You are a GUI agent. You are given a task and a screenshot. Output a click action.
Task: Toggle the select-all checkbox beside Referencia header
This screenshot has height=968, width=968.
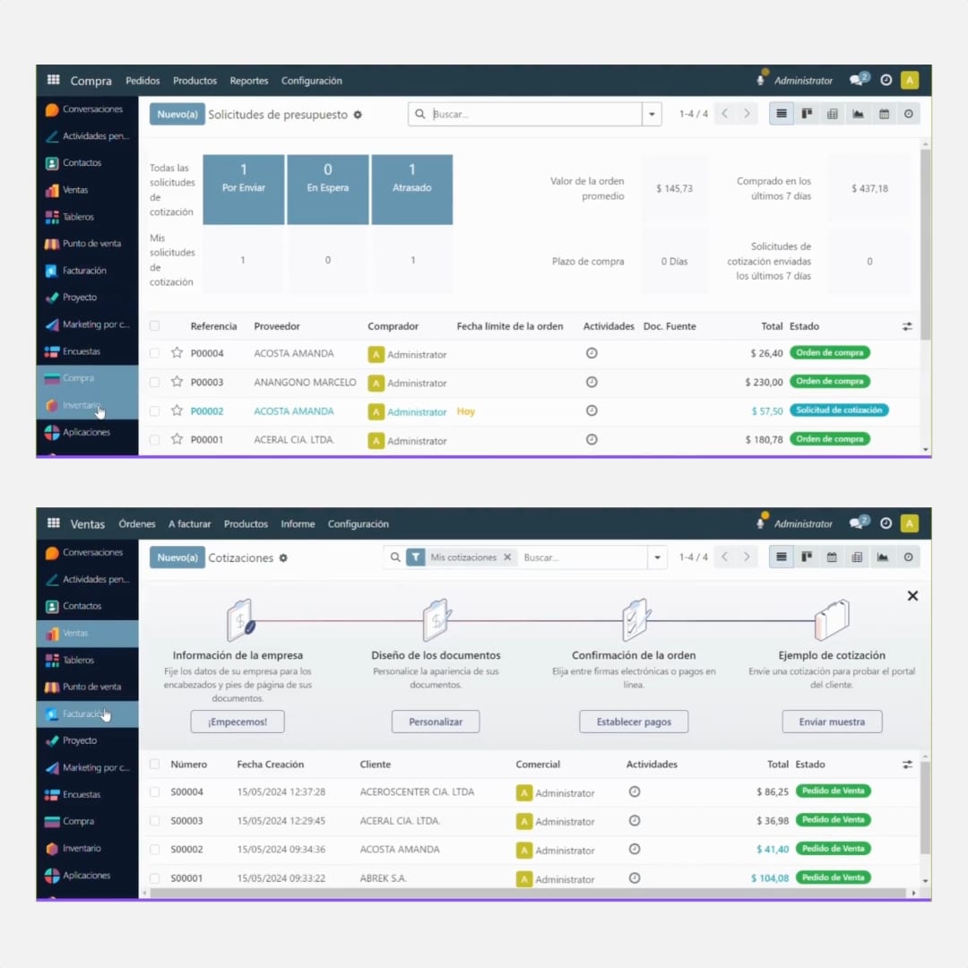click(155, 326)
